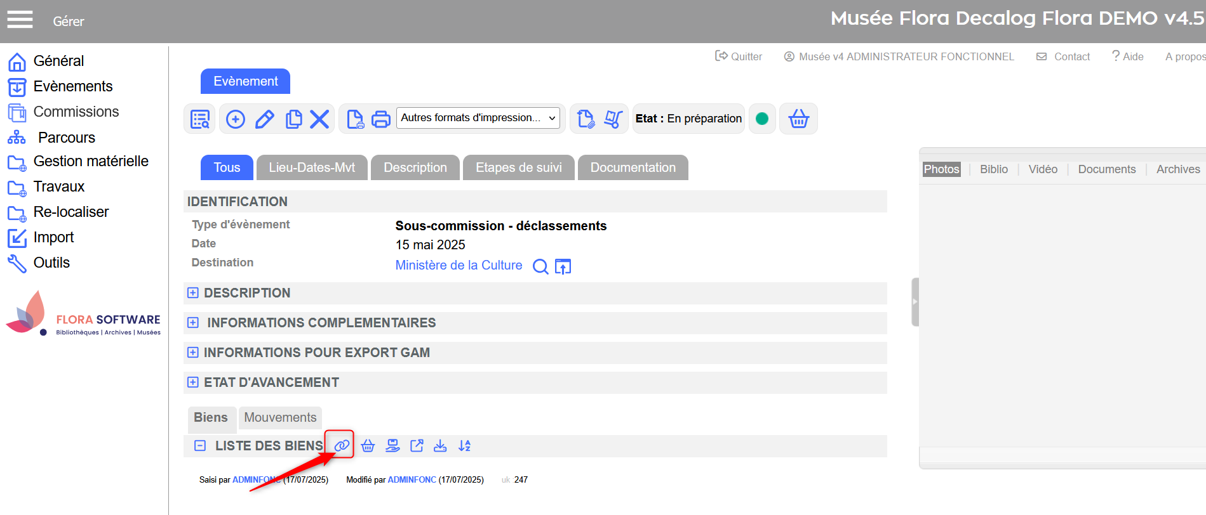The width and height of the screenshot is (1206, 515).
Task: Expand INFORMATIONS POUR EXPORT GAM section
Action: point(193,353)
